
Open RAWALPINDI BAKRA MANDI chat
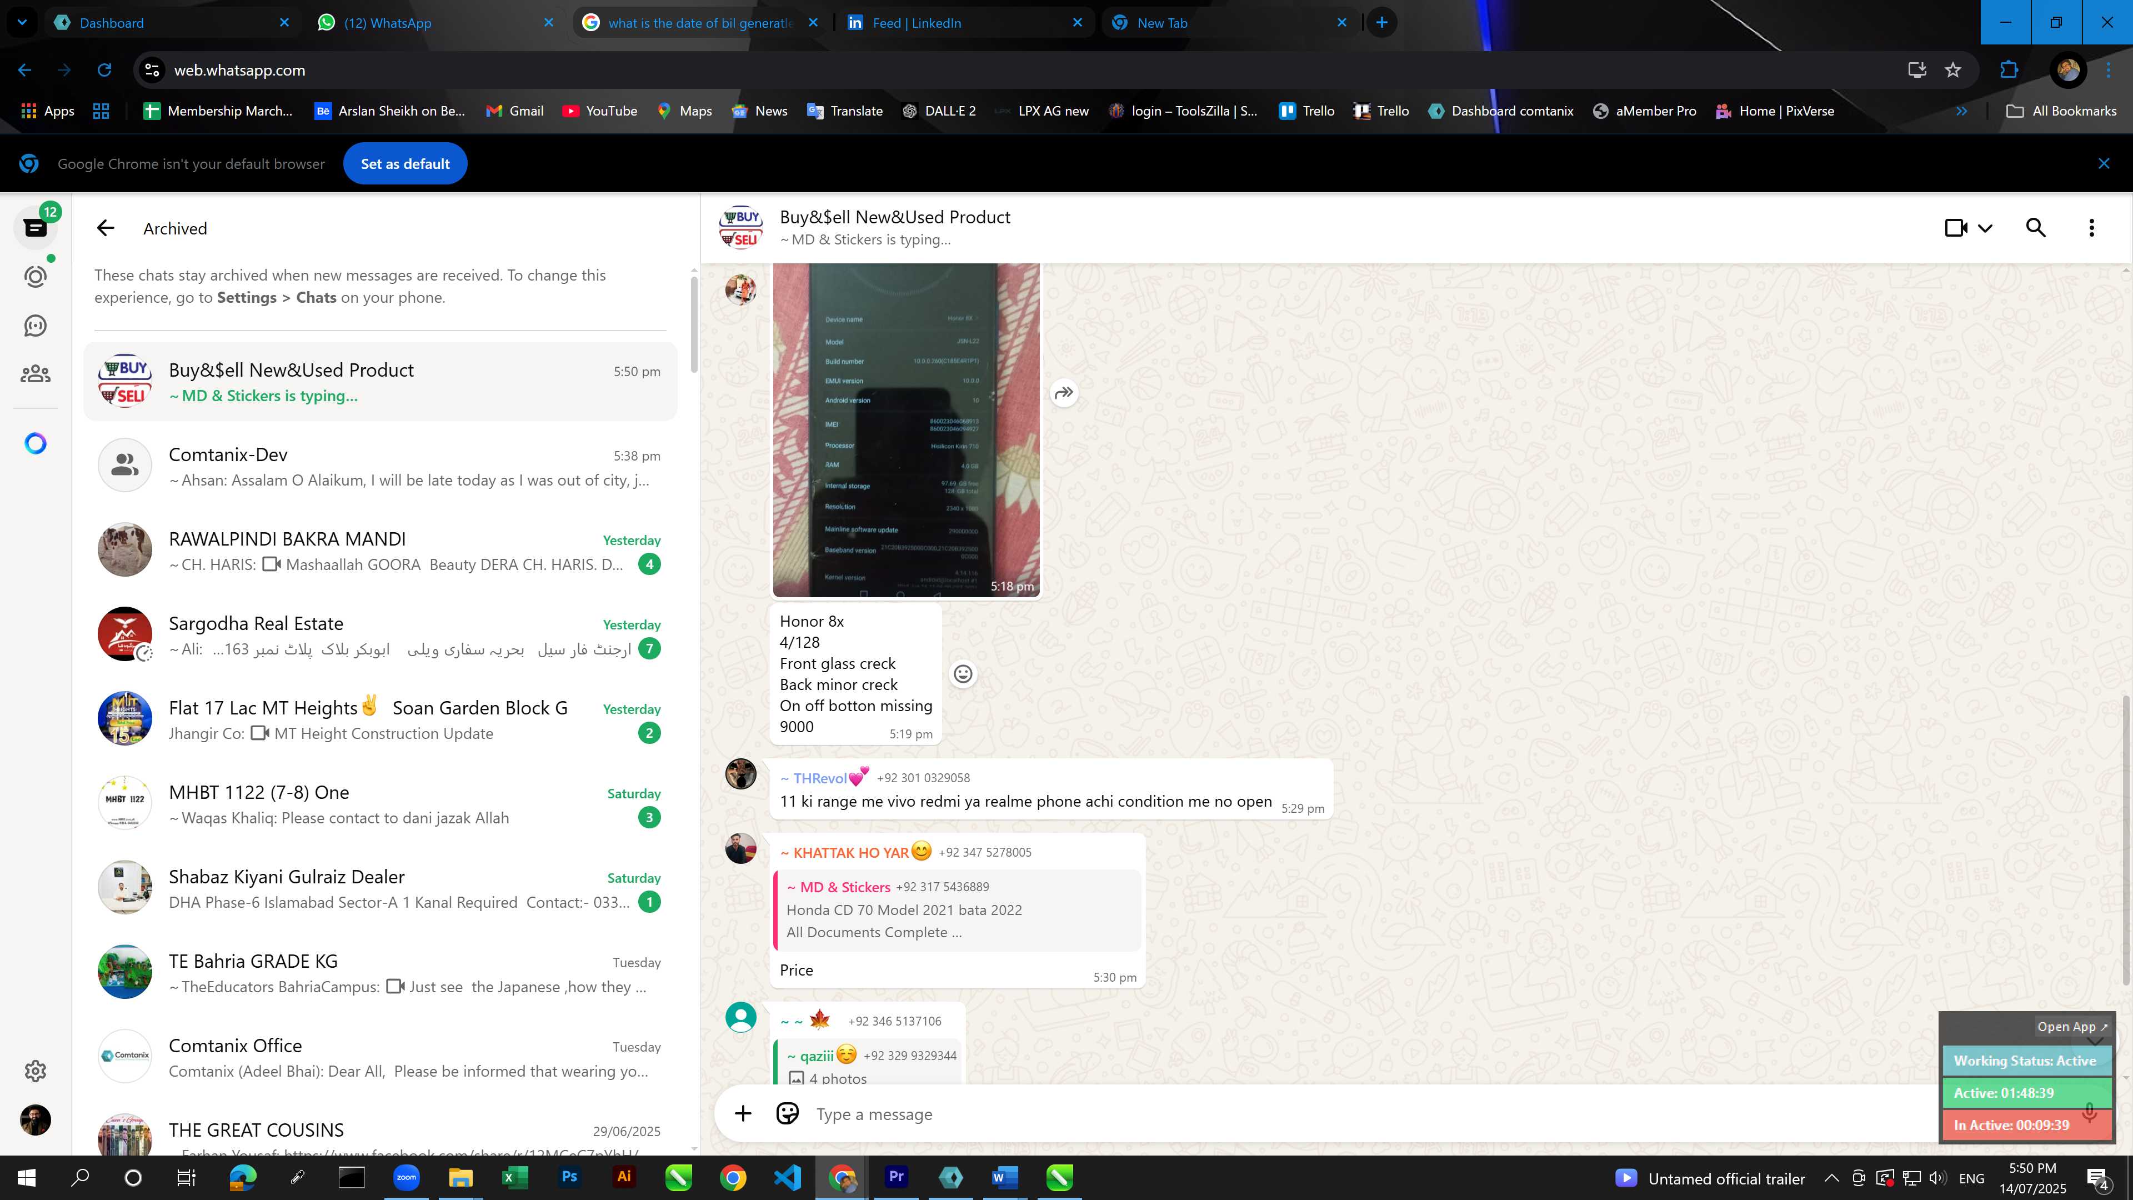coord(380,551)
